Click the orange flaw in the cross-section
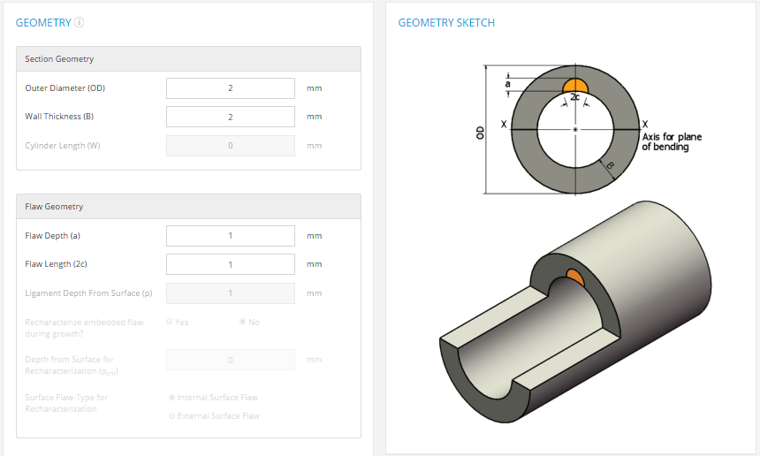 click(575, 87)
